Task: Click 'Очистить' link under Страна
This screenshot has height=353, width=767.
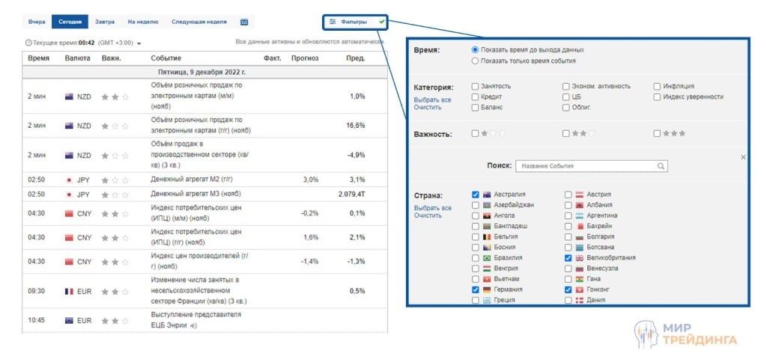Action: coord(428,215)
